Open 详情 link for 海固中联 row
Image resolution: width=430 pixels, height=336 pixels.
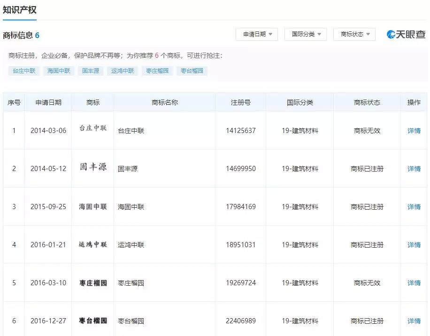point(414,207)
